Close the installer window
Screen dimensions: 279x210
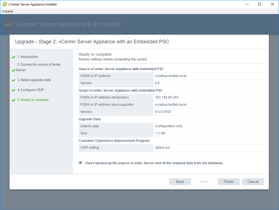[x=272, y=4]
